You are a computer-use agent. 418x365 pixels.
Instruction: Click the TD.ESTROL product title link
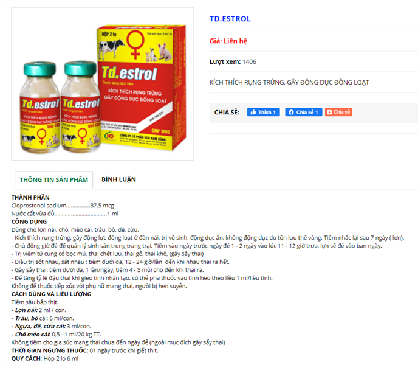point(230,19)
